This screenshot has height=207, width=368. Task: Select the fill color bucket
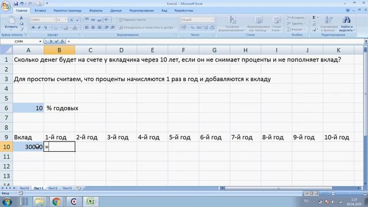click(x=66, y=28)
